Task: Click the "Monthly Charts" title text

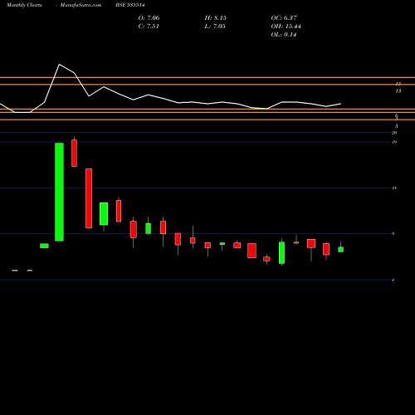Action: point(24,5)
